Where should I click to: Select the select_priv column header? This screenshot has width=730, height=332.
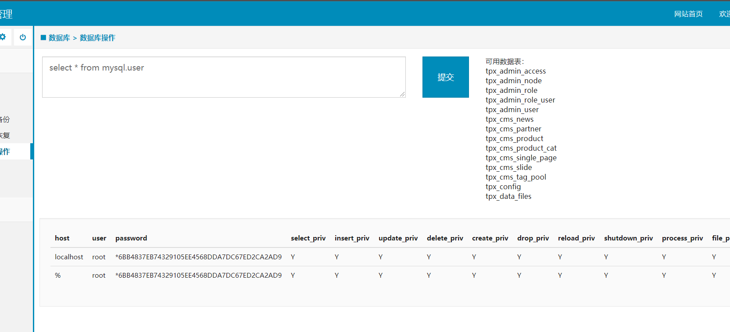[308, 238]
